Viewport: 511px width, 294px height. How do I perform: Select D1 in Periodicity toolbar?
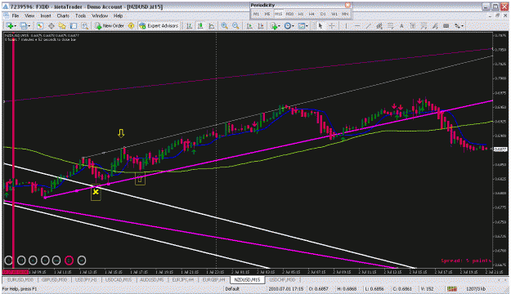323,14
